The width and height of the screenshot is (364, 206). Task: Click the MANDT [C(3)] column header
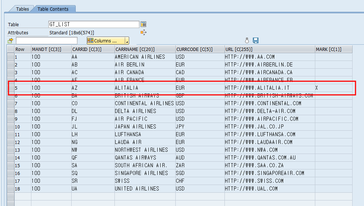51,49
